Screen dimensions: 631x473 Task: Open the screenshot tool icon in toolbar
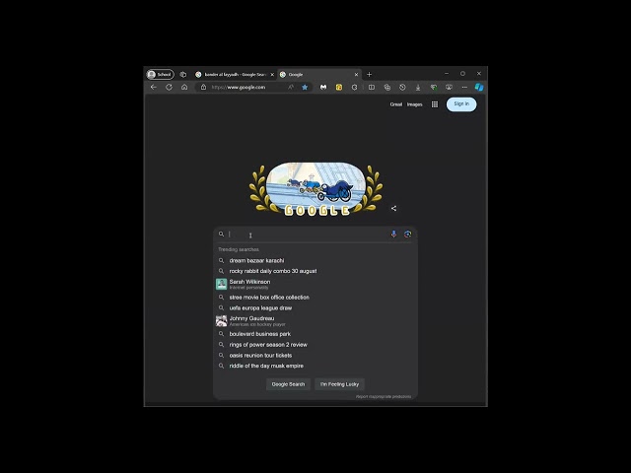pos(449,88)
